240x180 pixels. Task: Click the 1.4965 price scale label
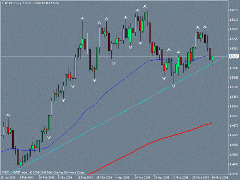click(234, 116)
